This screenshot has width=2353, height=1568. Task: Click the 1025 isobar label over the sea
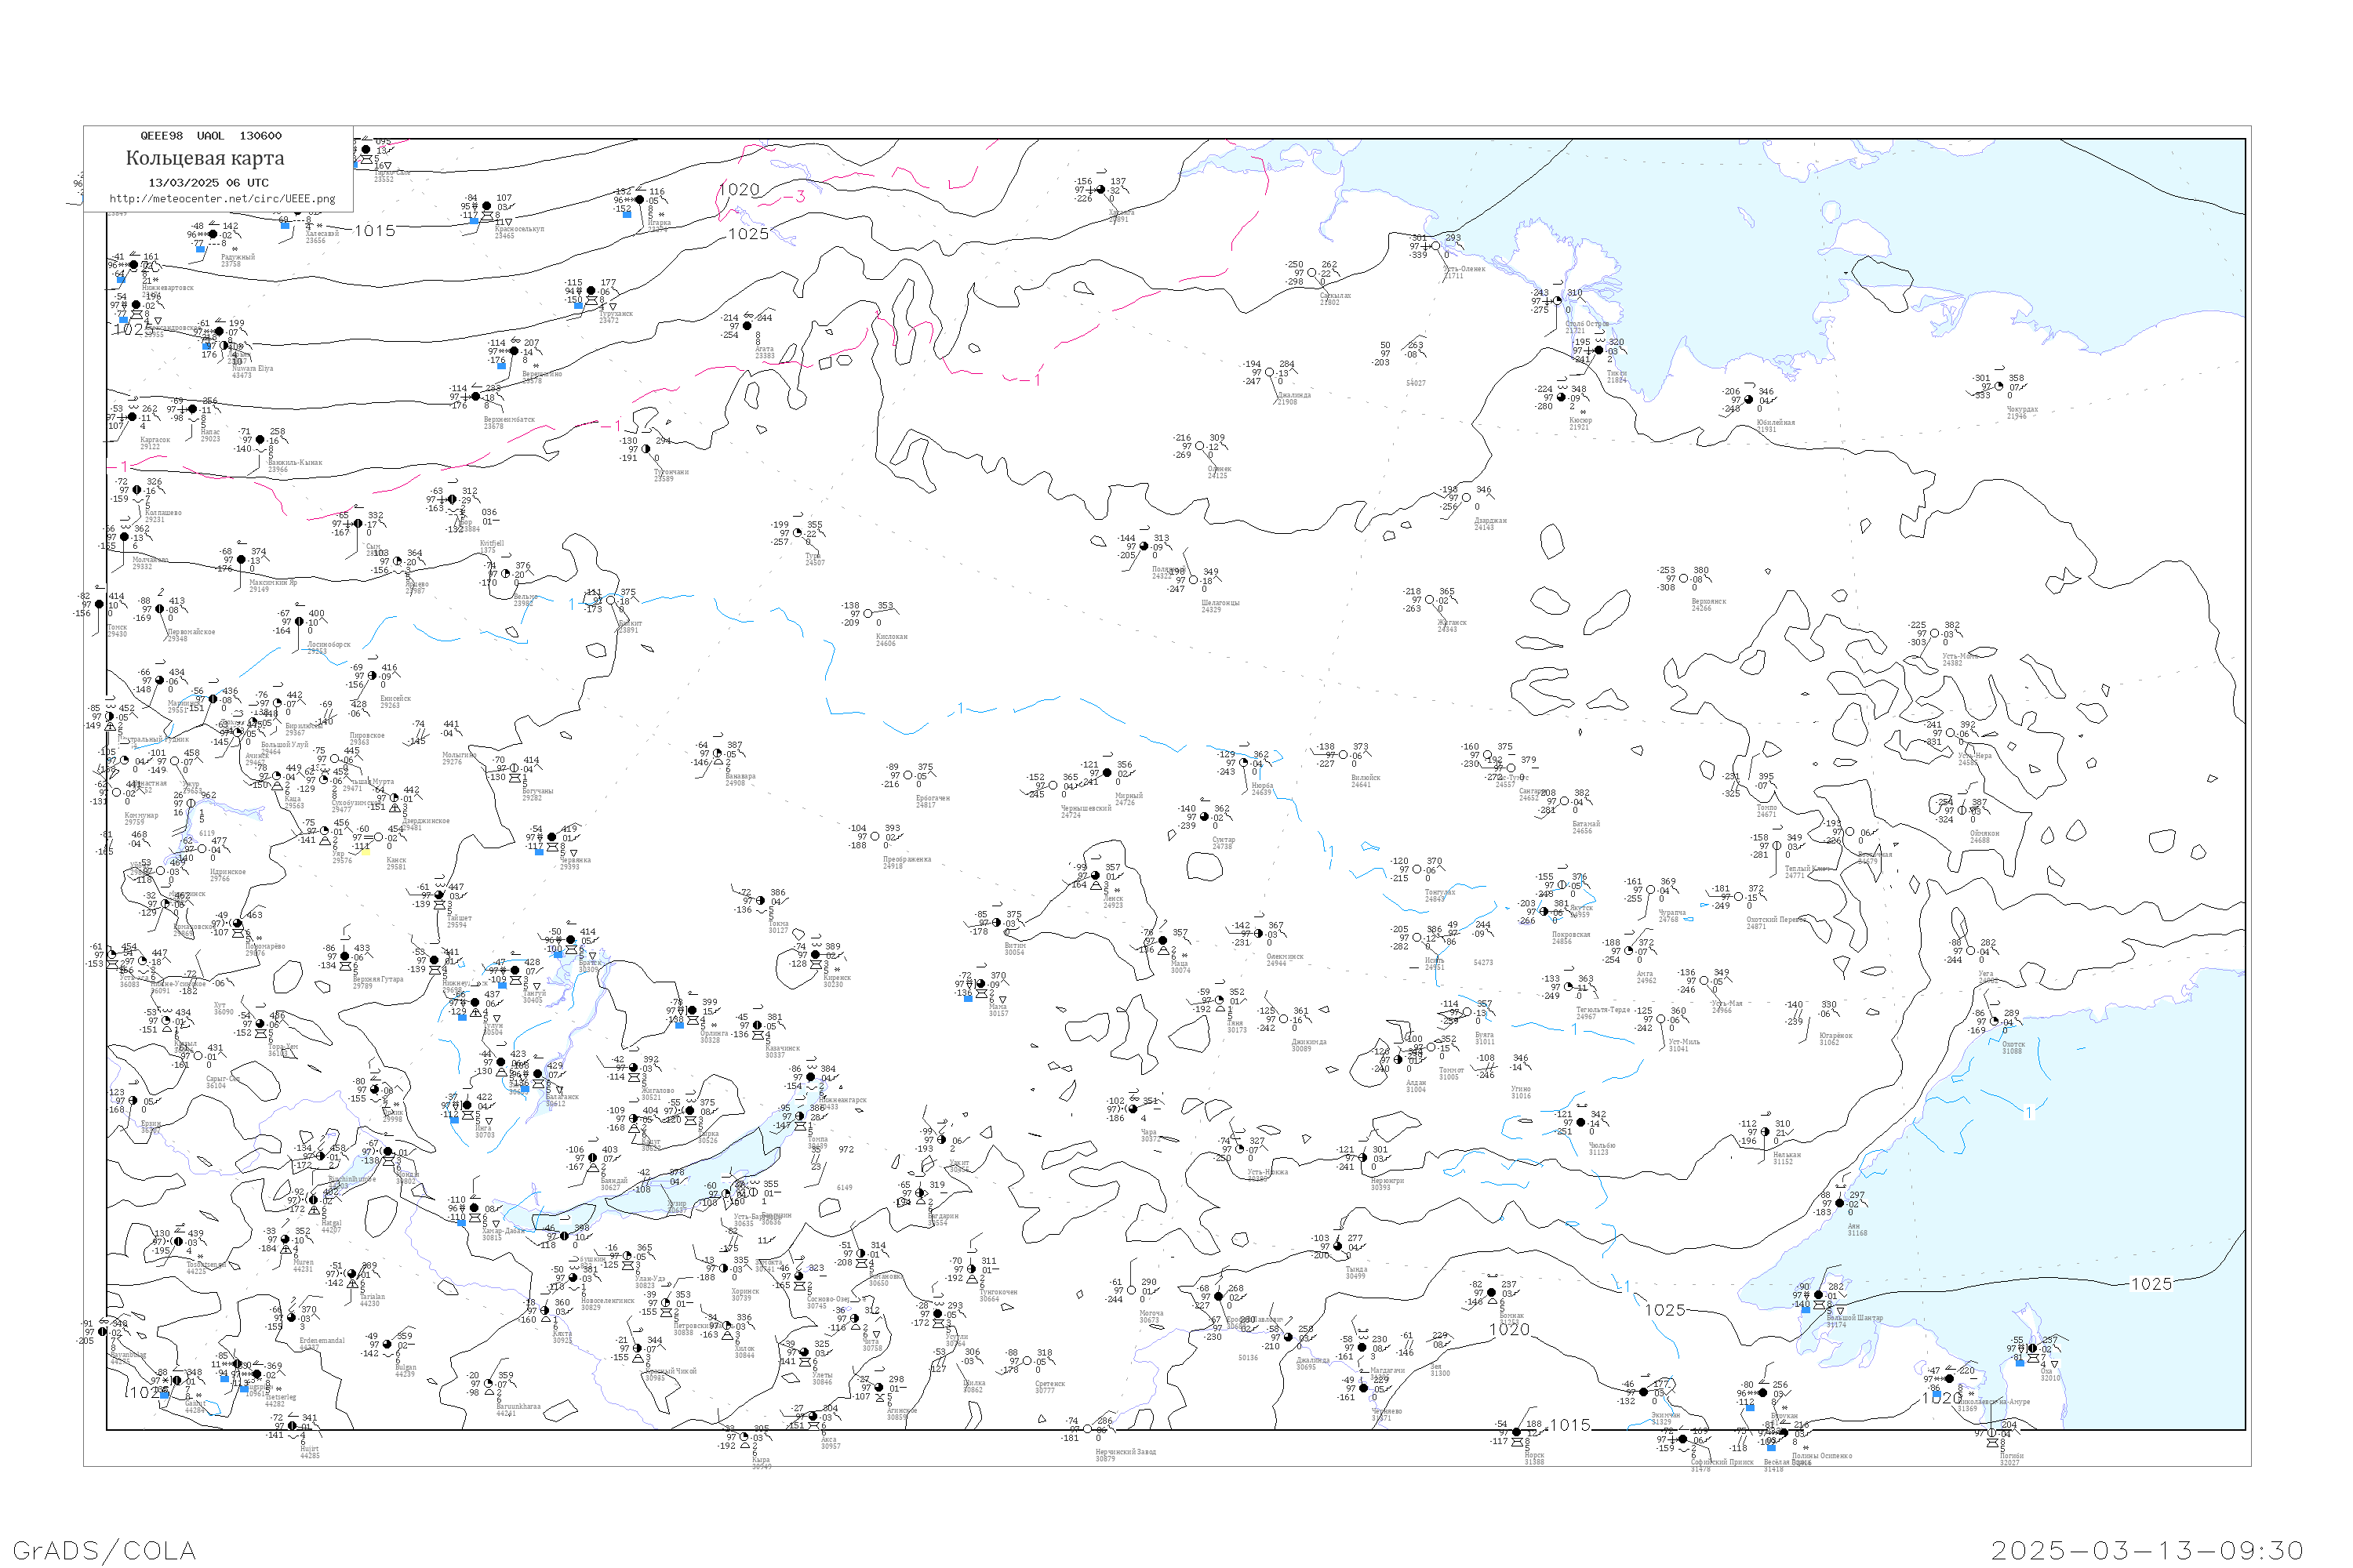(2151, 1284)
